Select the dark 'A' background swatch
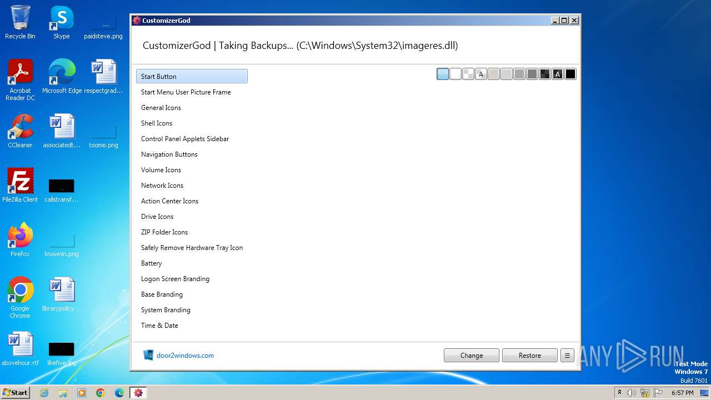 pyautogui.click(x=558, y=74)
